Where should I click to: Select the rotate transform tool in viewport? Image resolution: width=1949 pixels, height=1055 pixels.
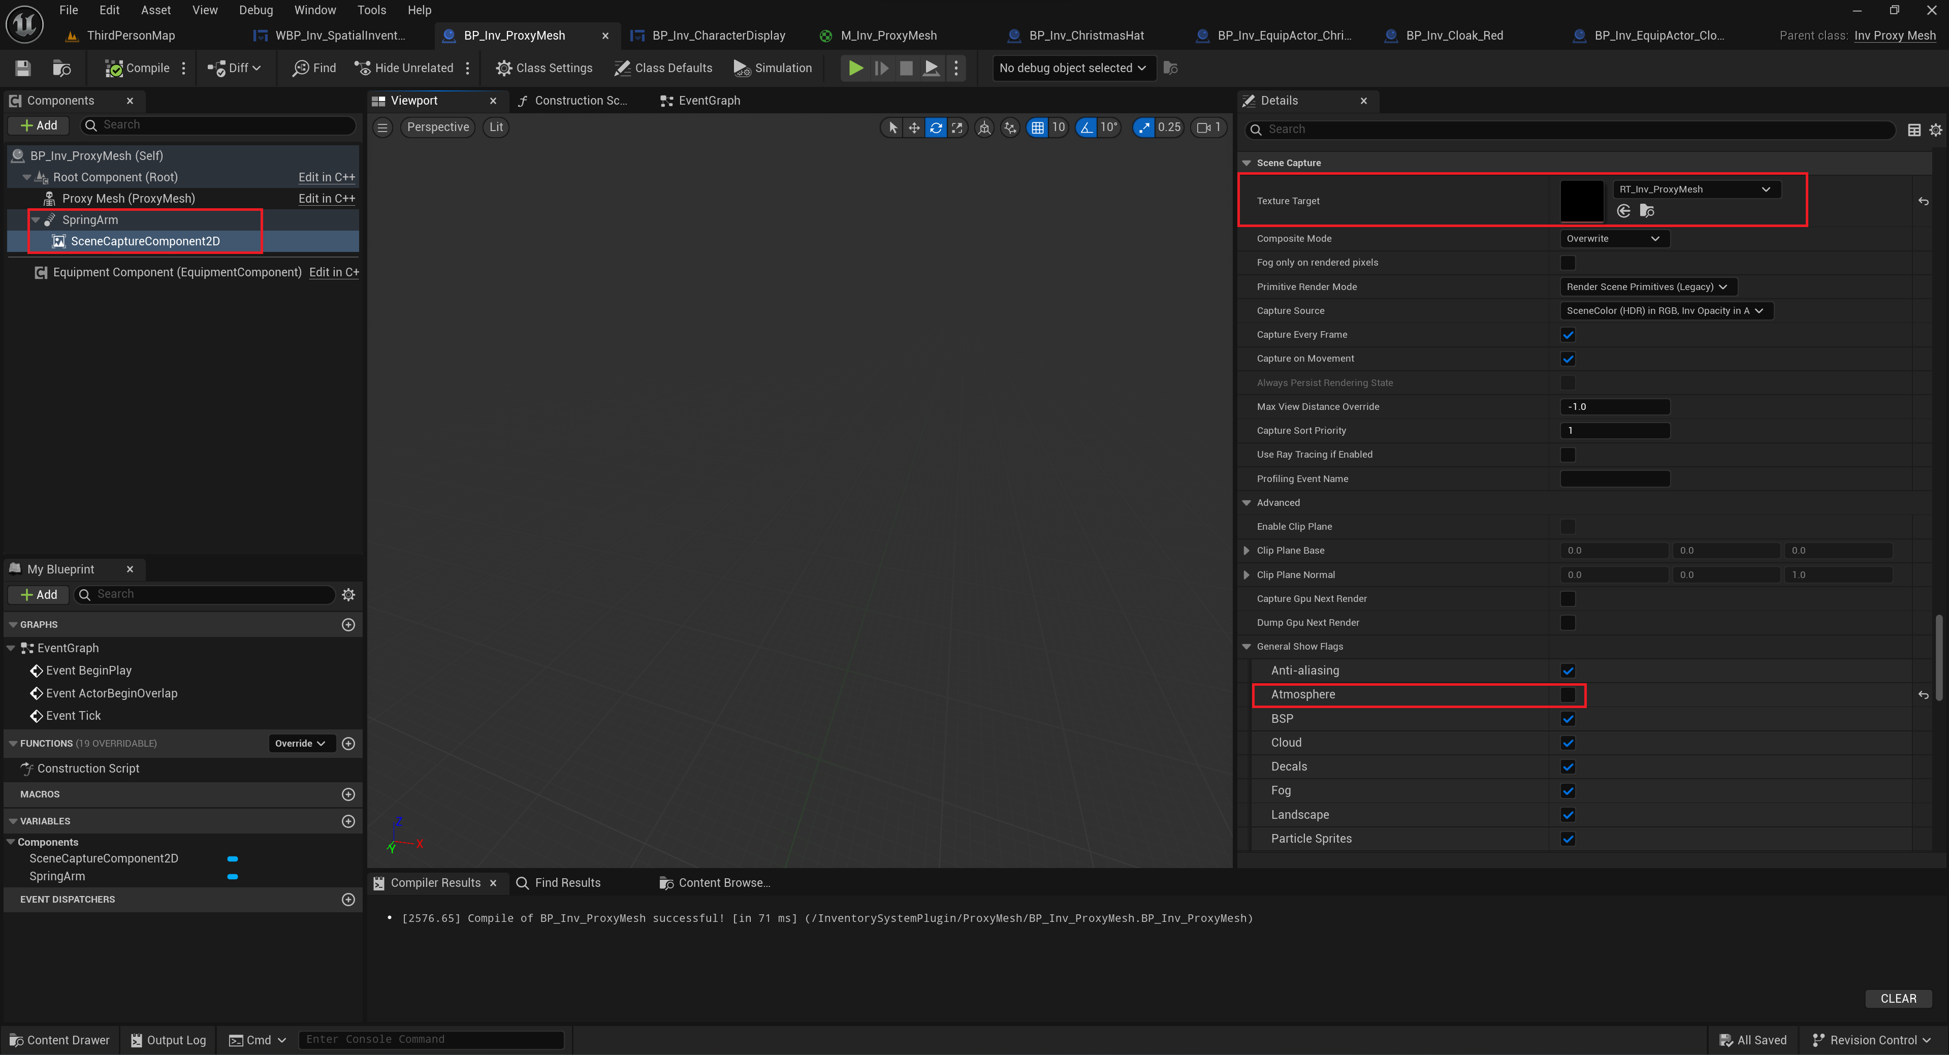pos(936,128)
